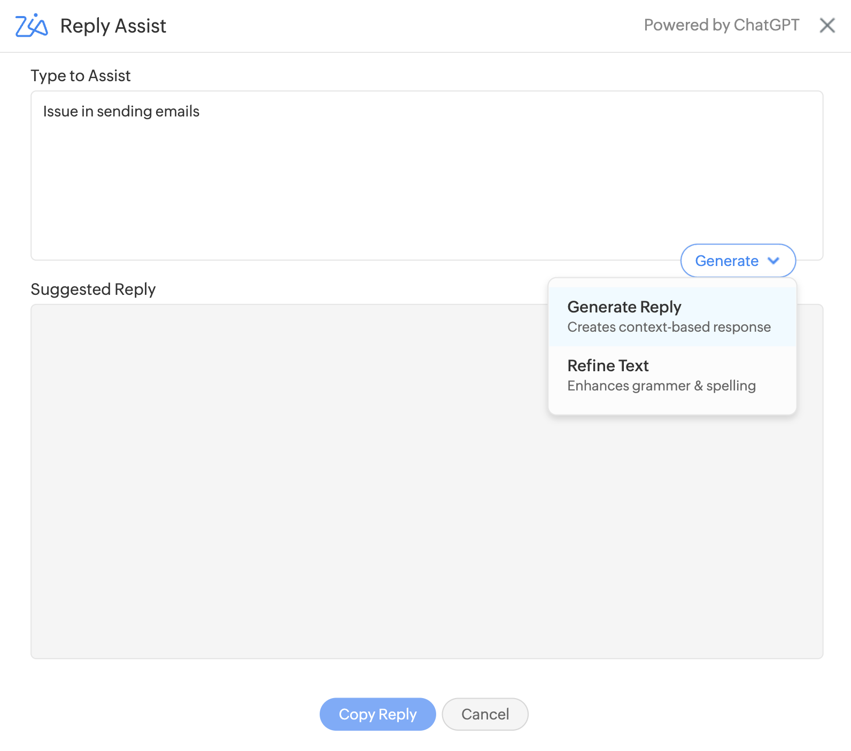Click the Suggested Reply heading

[x=93, y=290]
